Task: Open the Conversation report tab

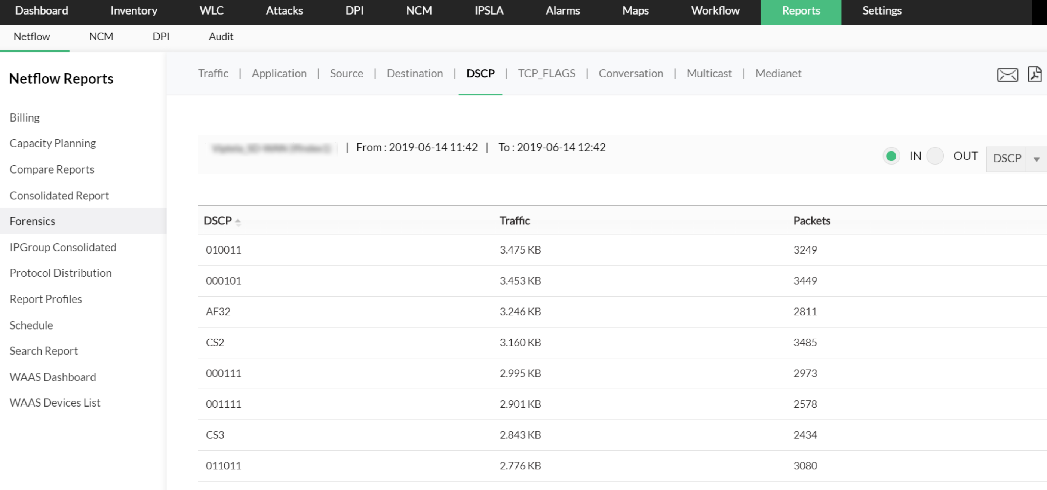Action: coord(630,73)
